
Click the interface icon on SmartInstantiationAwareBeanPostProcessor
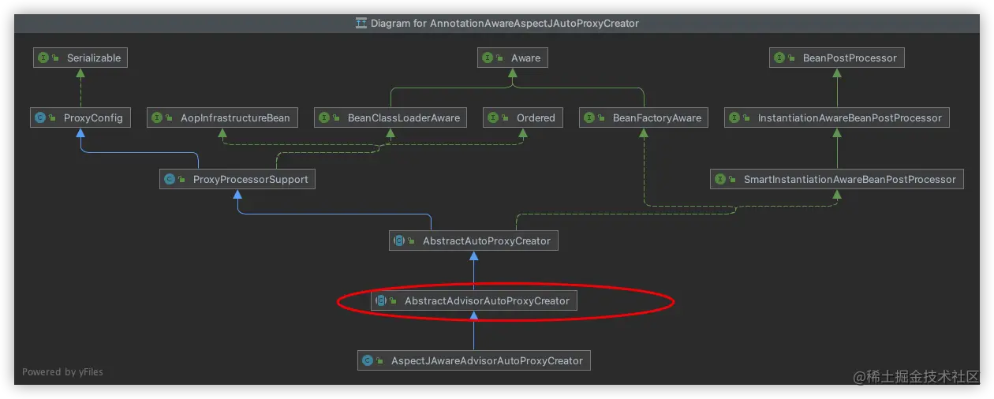[721, 179]
